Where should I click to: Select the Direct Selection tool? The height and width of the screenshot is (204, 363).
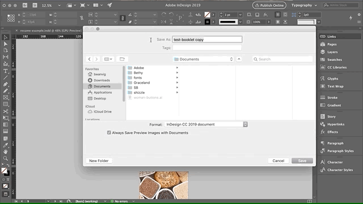pos(6,44)
